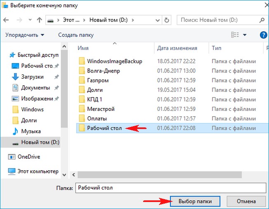Click Музыка music note icon in sidebar
Screen dimensions: 269x209
point(15,131)
